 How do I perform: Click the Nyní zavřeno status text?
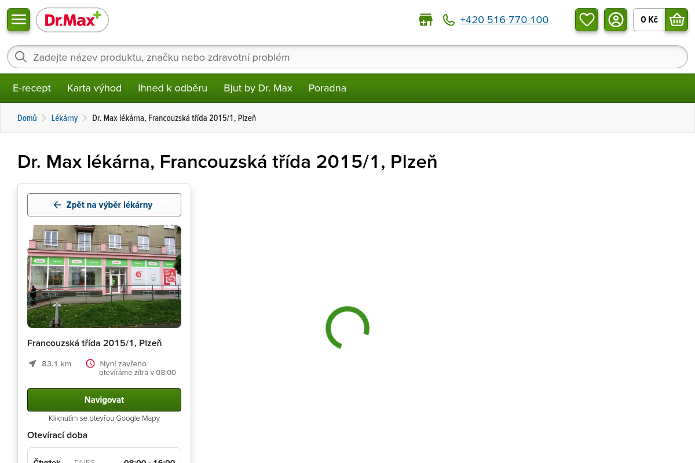[123, 363]
